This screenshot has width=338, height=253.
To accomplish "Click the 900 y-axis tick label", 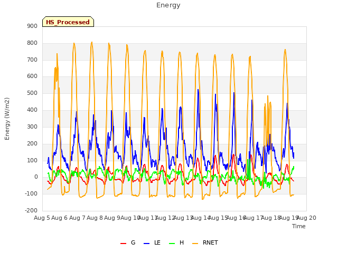I will pos(32,26).
